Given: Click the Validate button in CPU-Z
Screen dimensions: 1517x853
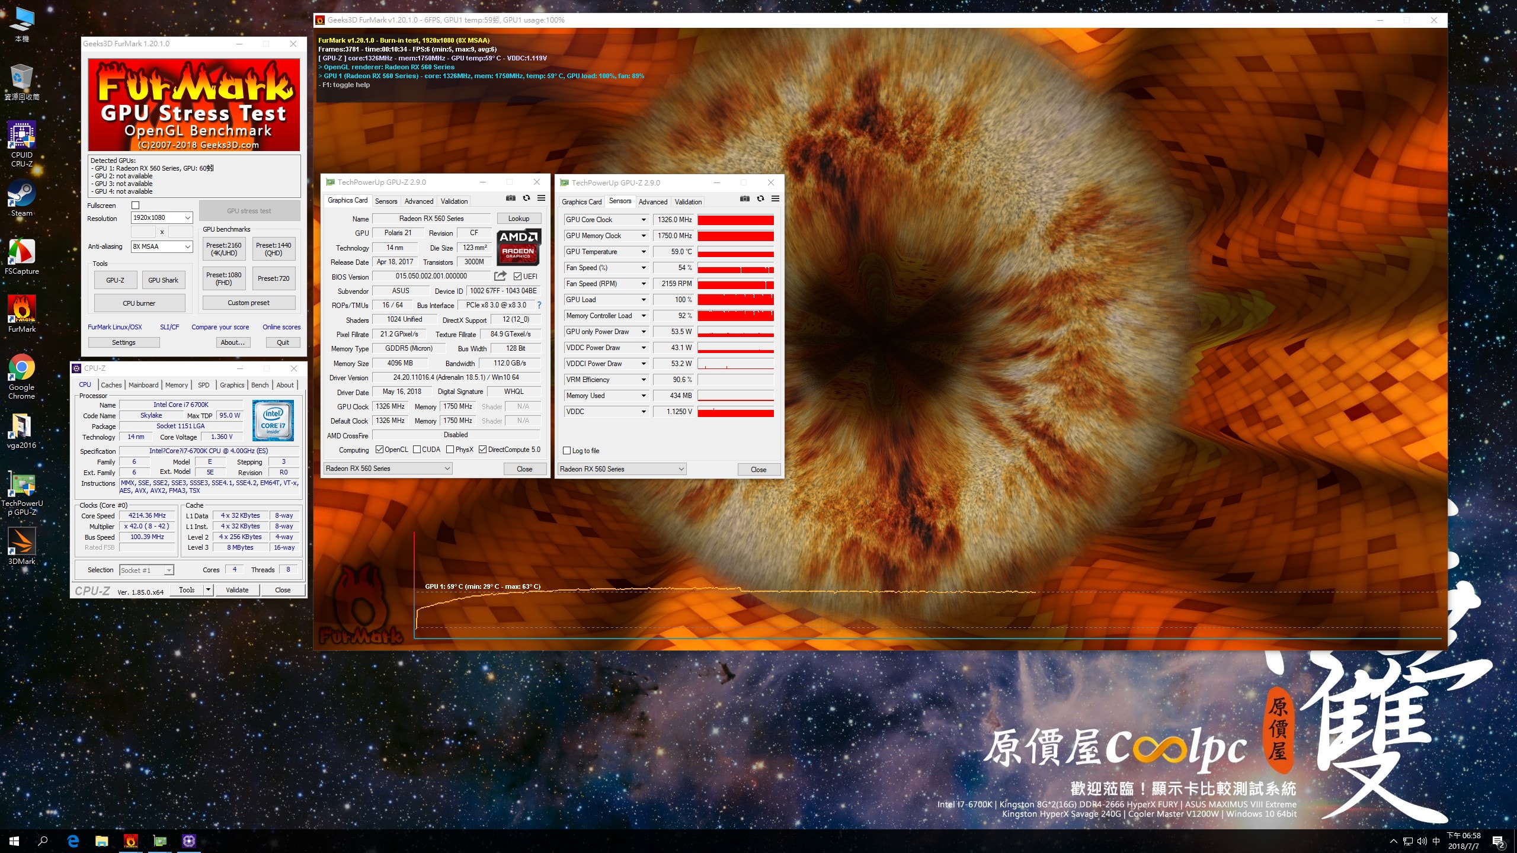Looking at the screenshot, I should click(x=237, y=590).
